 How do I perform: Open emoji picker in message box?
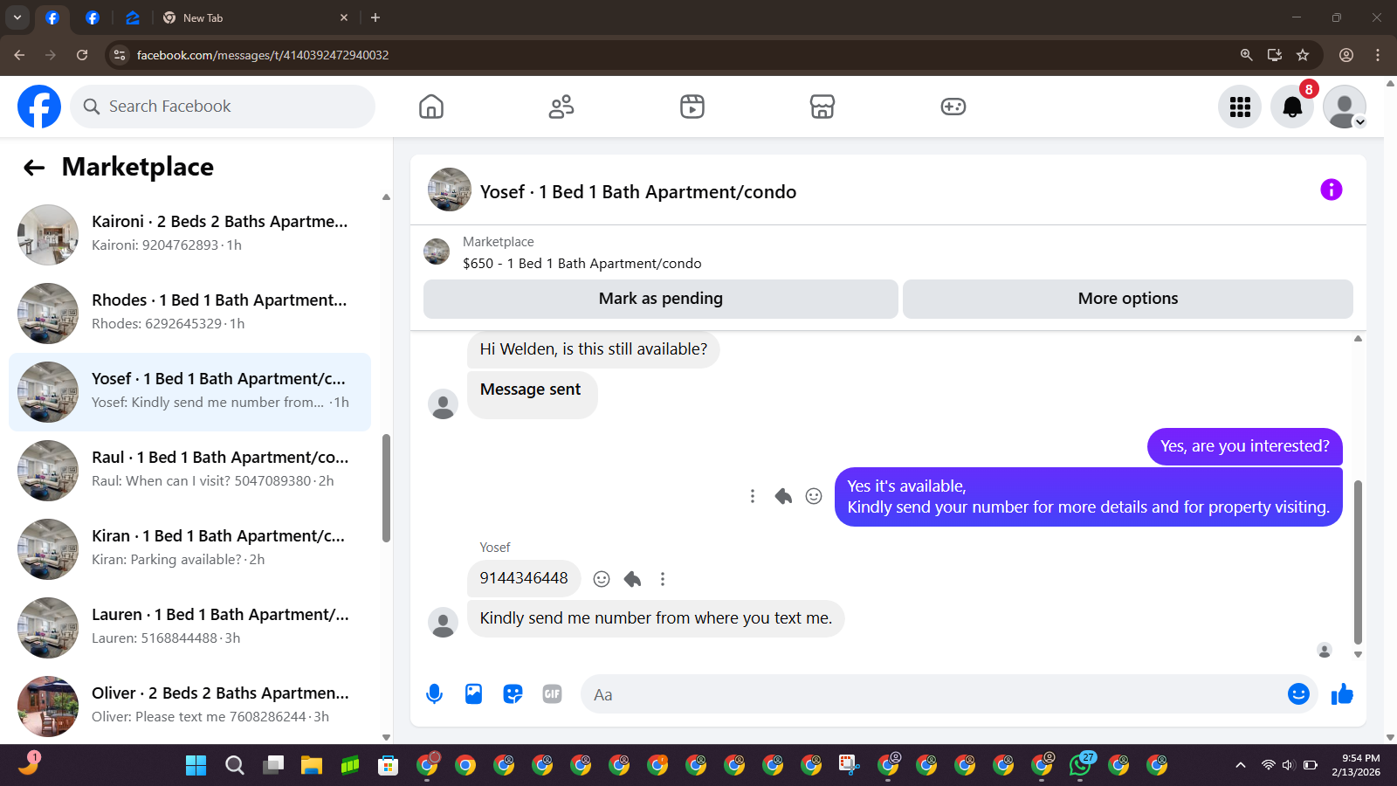(1298, 693)
